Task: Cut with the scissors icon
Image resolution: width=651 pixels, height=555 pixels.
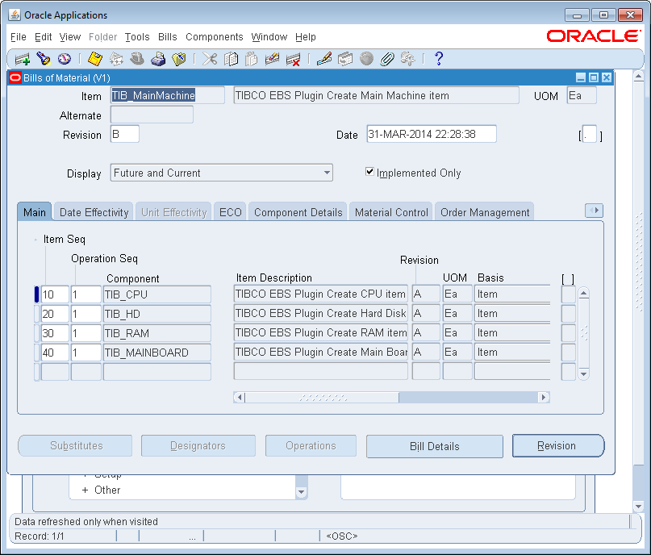Action: point(210,59)
